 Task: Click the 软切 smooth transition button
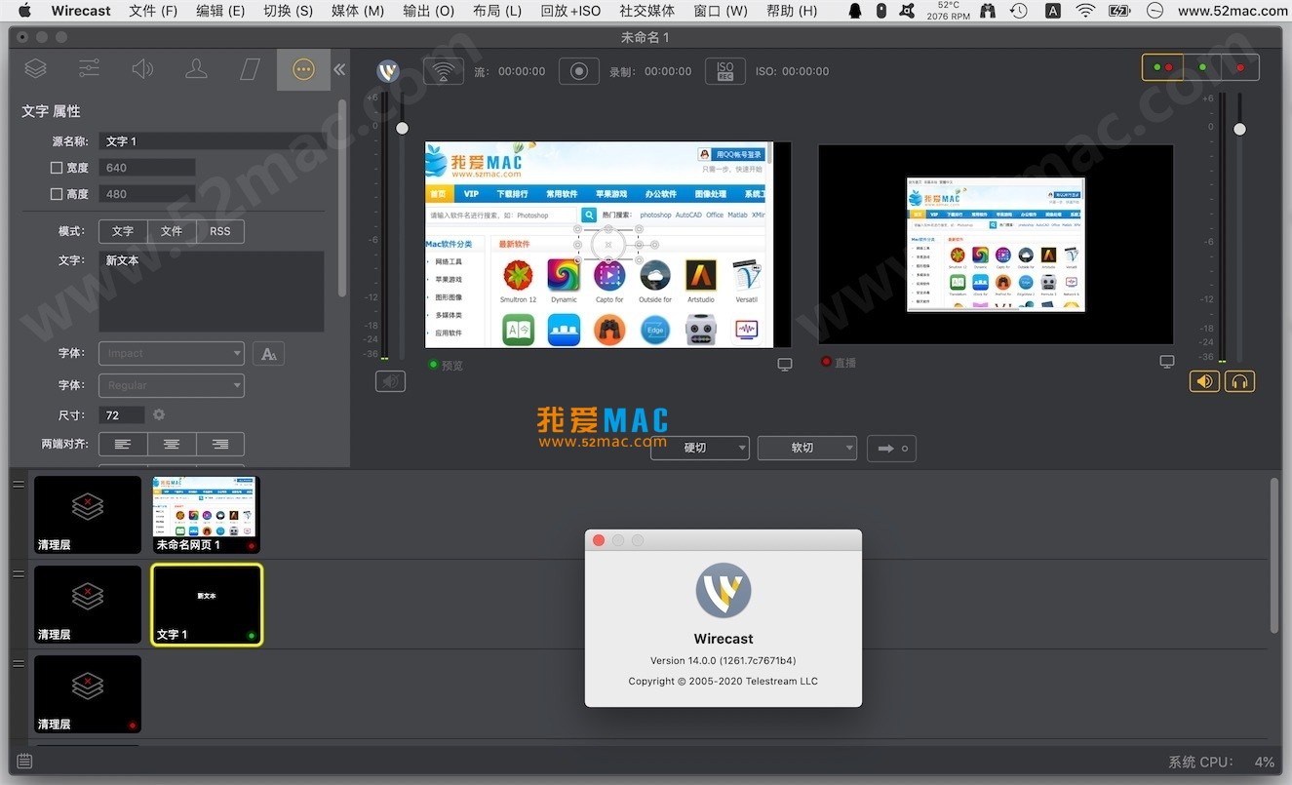(x=806, y=449)
